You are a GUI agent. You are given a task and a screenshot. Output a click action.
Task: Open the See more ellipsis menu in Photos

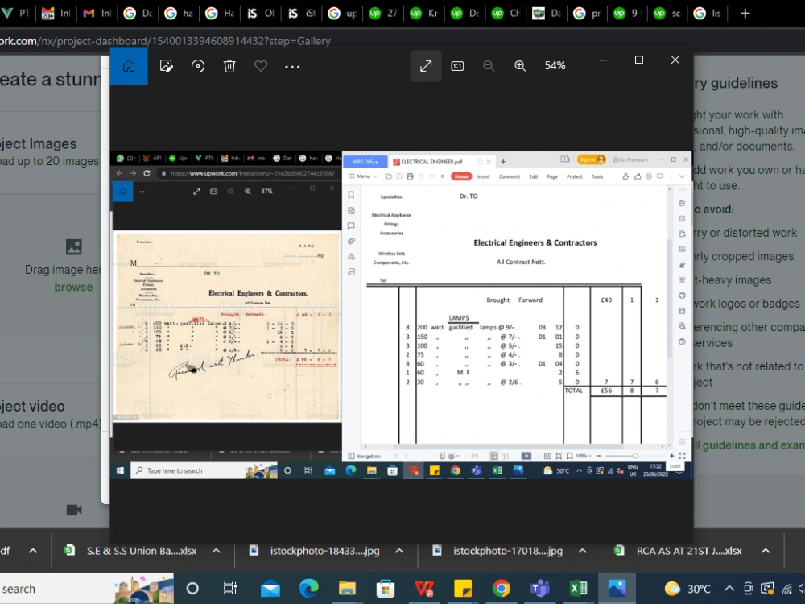292,66
